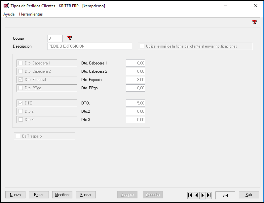Click the red help icon in toolbar
This screenshot has height=203, width=264.
tap(254, 22)
